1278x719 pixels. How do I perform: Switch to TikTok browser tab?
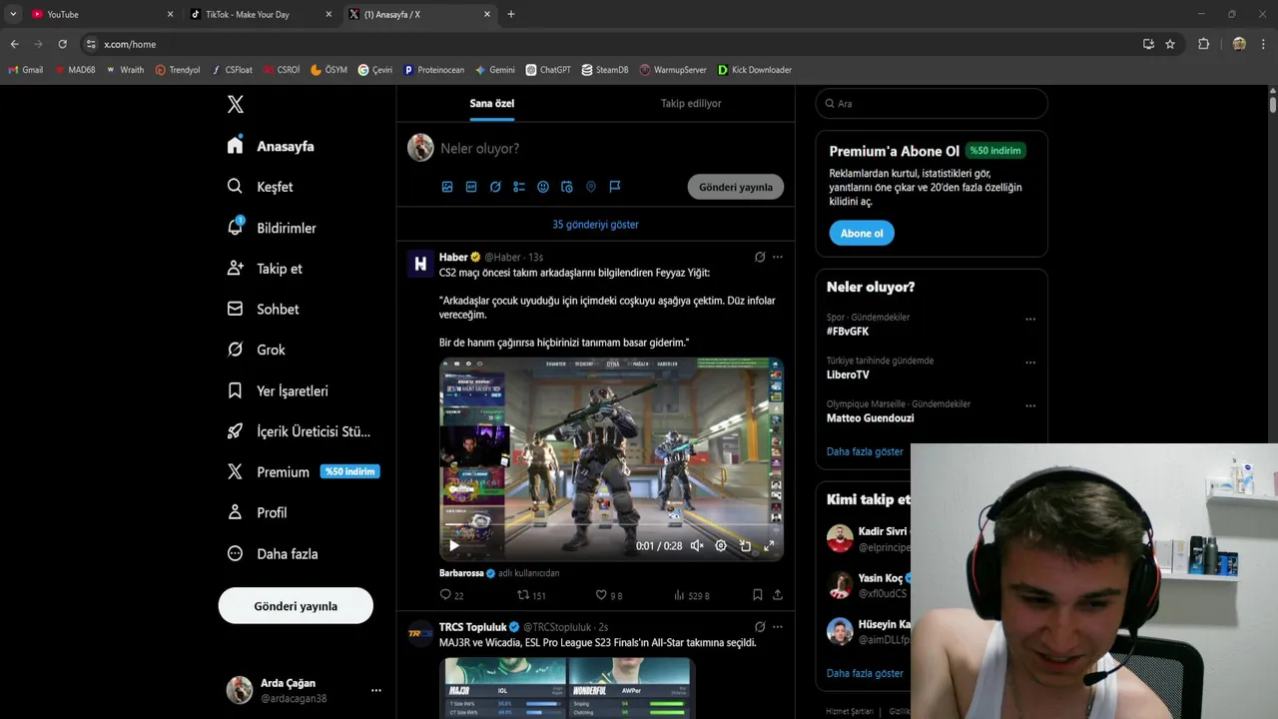click(262, 14)
